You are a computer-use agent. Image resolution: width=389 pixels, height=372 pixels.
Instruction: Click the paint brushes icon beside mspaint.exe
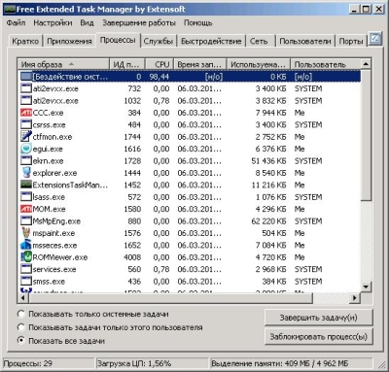(26, 233)
